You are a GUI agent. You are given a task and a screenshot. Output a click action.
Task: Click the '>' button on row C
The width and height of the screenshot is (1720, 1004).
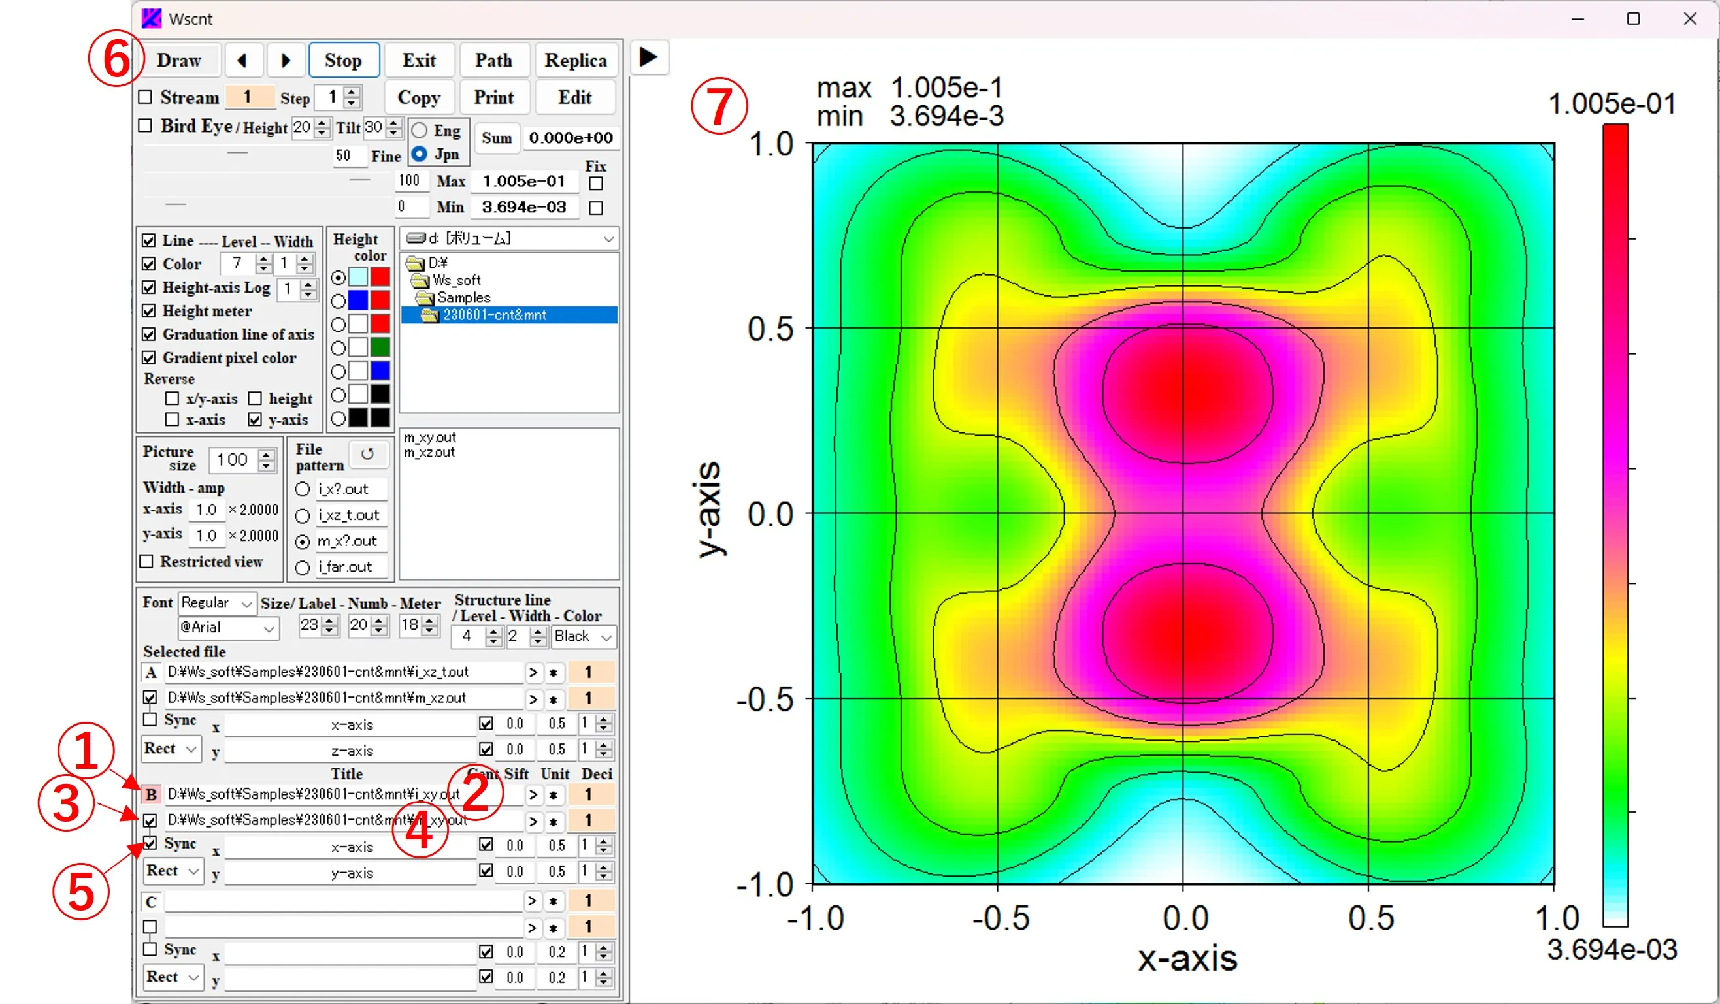533,901
